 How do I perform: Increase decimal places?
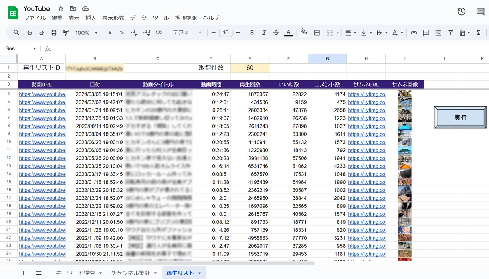tap(147, 33)
